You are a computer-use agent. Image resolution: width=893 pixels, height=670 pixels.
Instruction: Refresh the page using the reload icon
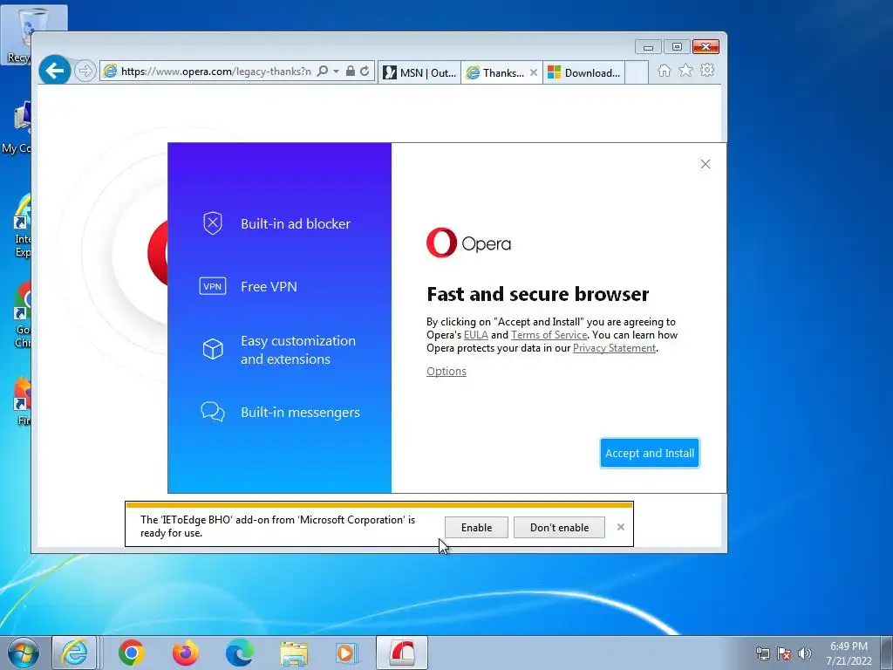(365, 72)
